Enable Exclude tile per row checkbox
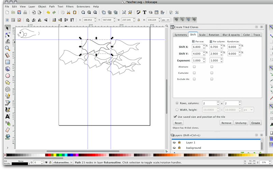This screenshot has width=273, height=170. (194, 79)
